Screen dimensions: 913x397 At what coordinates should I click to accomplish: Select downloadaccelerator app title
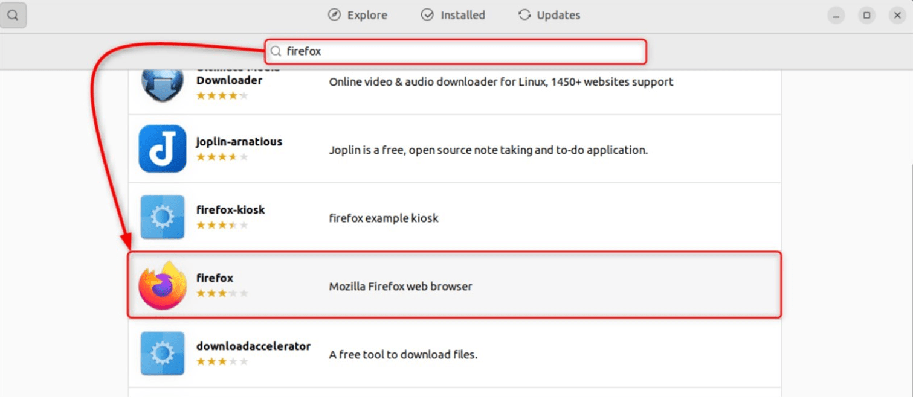pyautogui.click(x=254, y=346)
